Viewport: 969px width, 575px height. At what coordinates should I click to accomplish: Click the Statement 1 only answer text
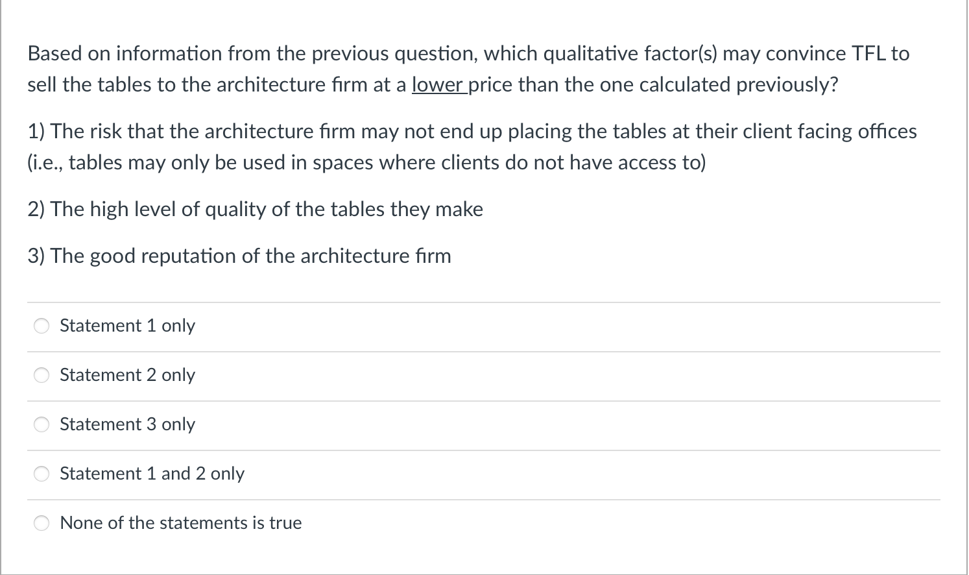pyautogui.click(x=127, y=326)
